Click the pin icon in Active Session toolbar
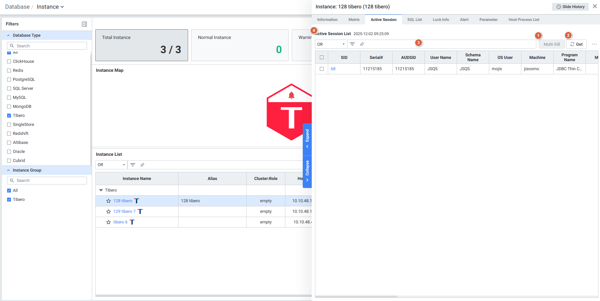This screenshot has width=600, height=301. pyautogui.click(x=362, y=44)
